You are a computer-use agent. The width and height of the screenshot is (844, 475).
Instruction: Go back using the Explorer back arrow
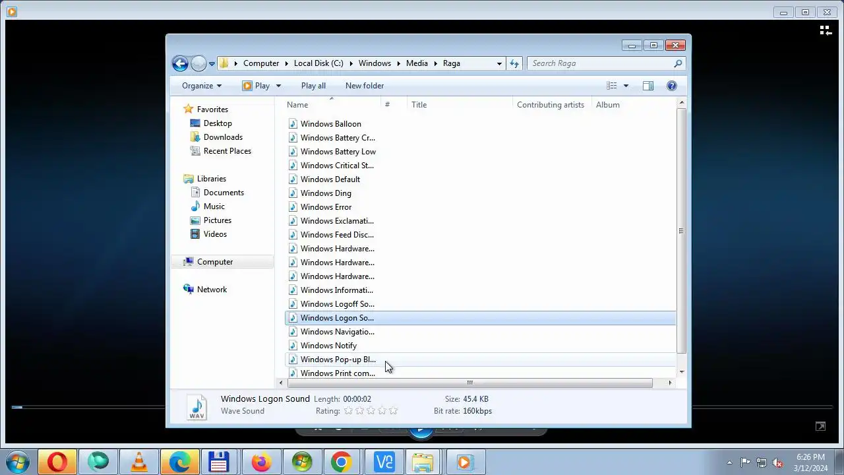(x=180, y=63)
